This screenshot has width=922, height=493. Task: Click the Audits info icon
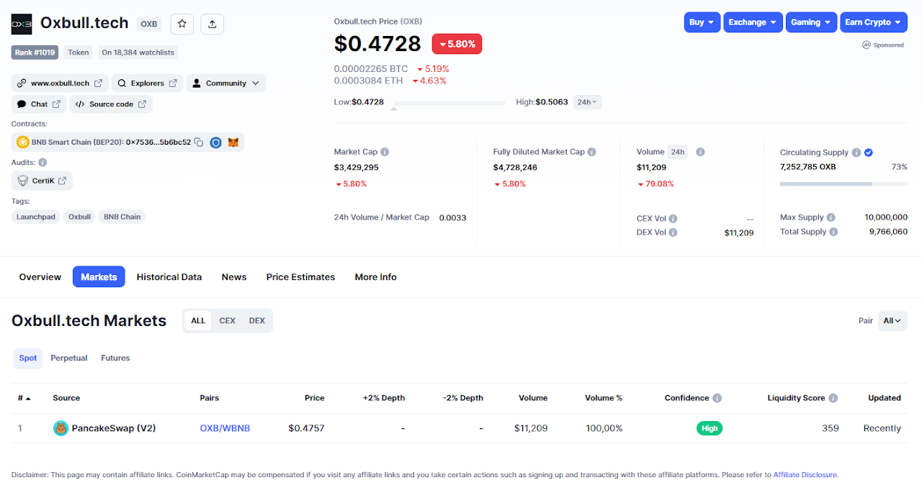[42, 163]
